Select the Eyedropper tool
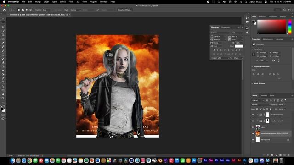 point(3,43)
